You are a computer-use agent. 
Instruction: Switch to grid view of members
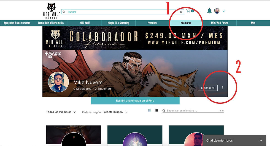(x=149, y=110)
